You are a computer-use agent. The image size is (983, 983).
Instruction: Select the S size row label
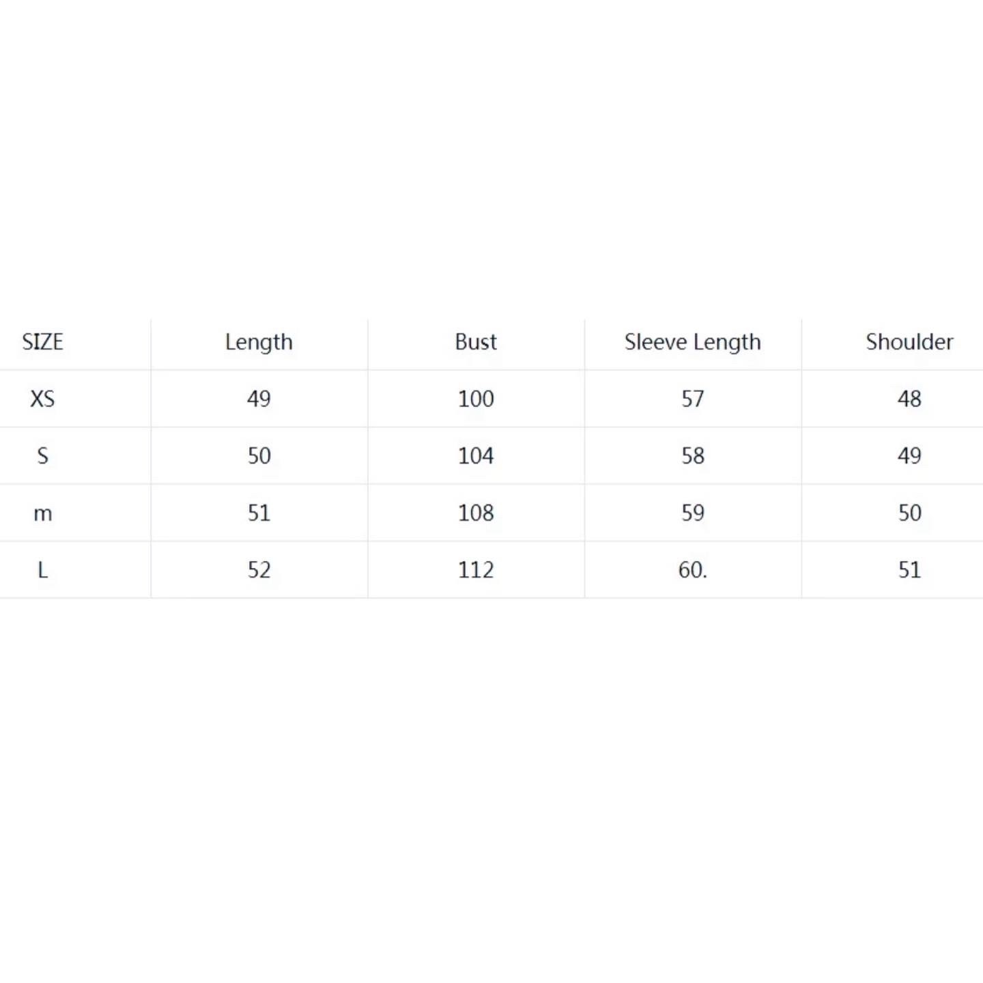coord(42,456)
